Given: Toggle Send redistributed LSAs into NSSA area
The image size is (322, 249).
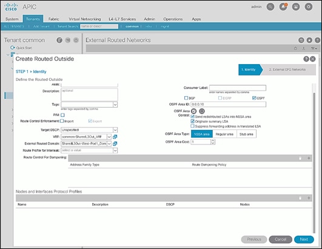Looking at the screenshot, I should (x=192, y=117).
